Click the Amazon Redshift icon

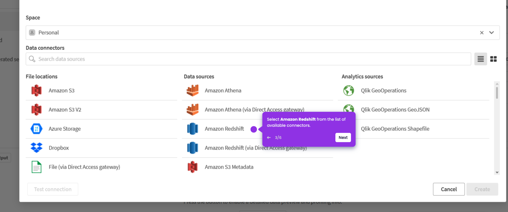tap(193, 129)
